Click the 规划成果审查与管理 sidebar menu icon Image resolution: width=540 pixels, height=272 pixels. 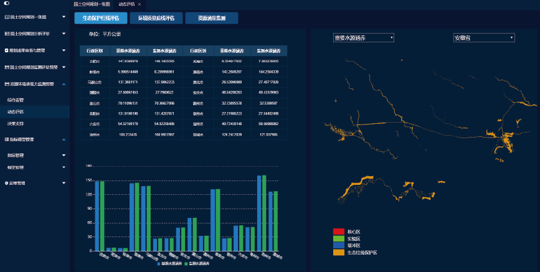tap(6, 50)
